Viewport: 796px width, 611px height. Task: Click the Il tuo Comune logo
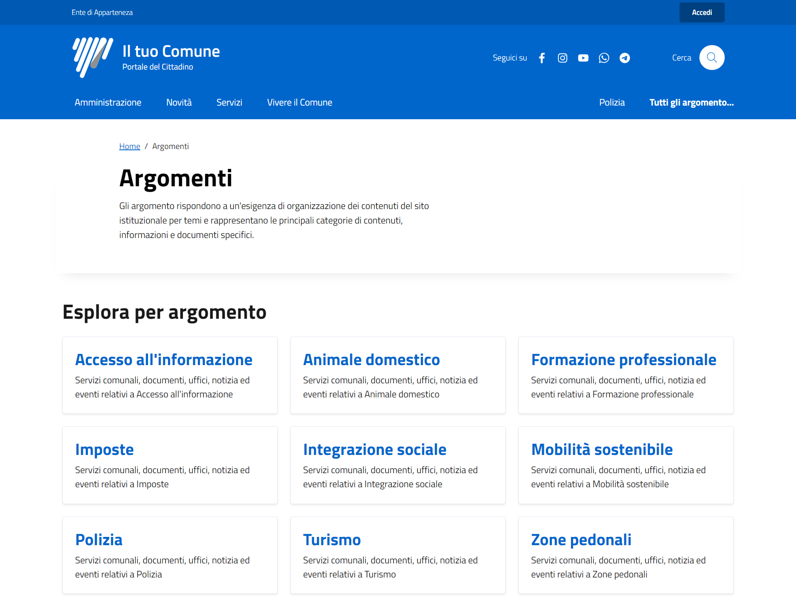(93, 57)
